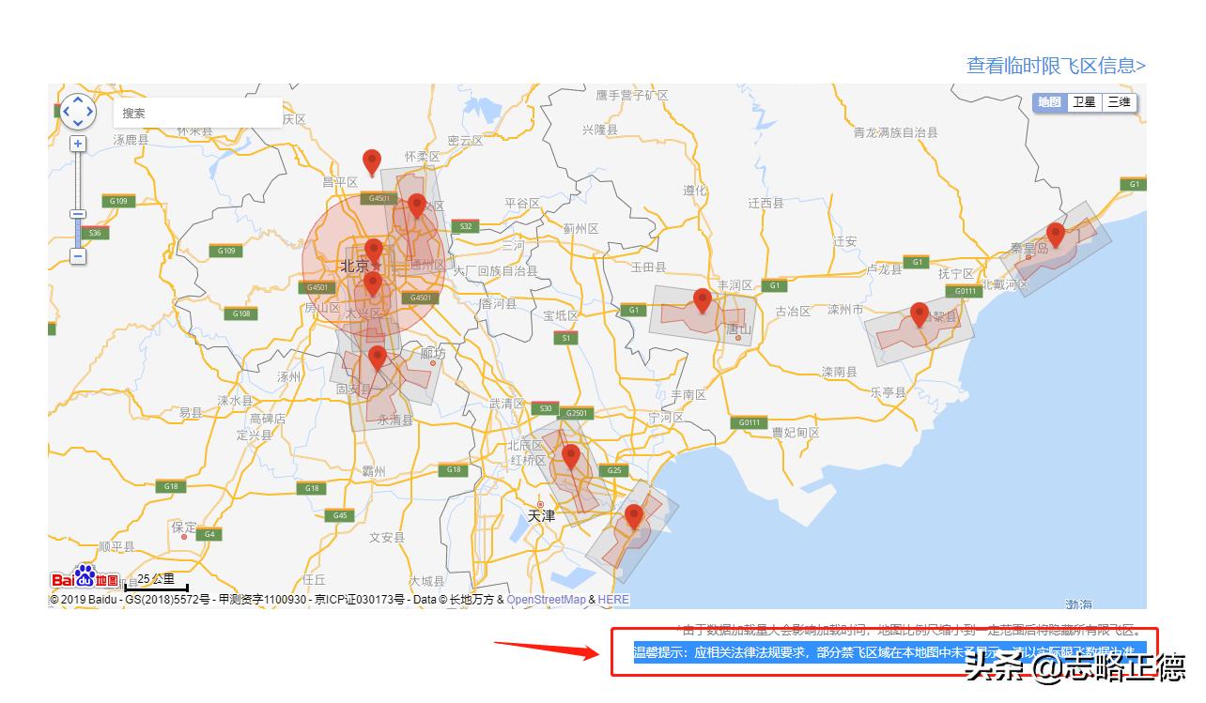Screen dimensions: 1206x703
Task: Zoom out with the bottom minus button
Action: 78,256
